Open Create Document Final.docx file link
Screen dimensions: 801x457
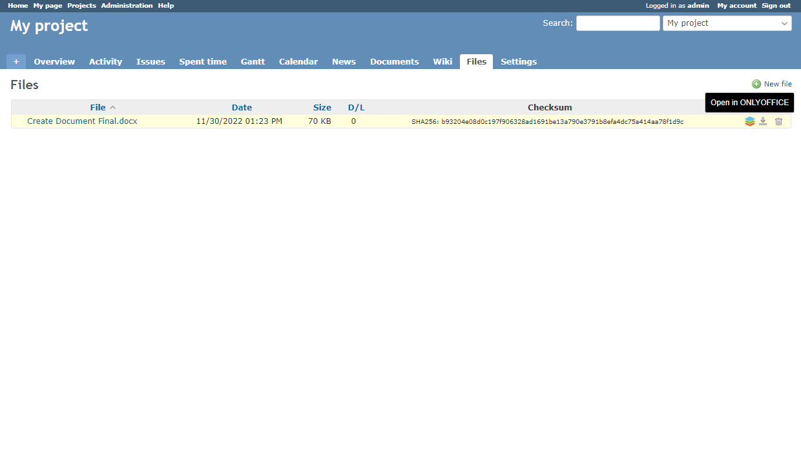click(x=82, y=121)
